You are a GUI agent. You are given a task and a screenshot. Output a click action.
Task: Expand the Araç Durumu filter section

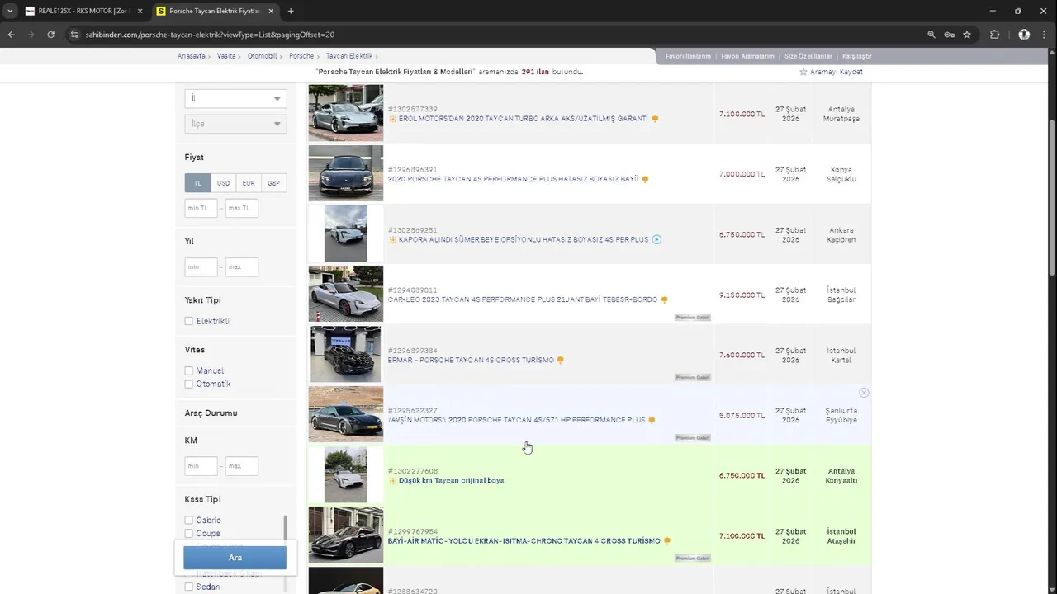tap(211, 412)
